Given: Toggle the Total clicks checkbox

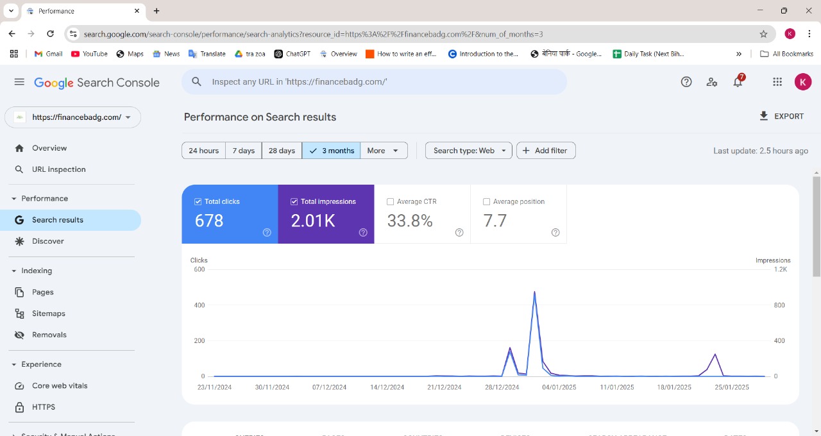Looking at the screenshot, I should tap(198, 201).
